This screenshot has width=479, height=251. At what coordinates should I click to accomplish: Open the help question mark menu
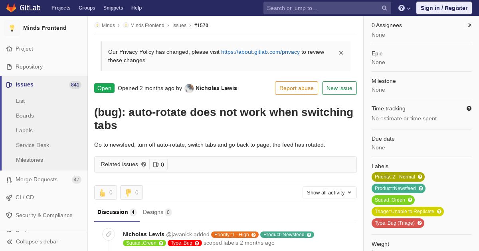[x=404, y=8]
